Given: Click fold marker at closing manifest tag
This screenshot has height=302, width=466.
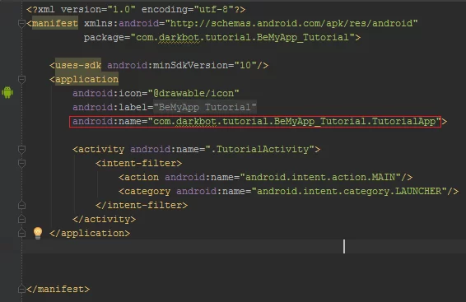Looking at the screenshot, I should [21, 289].
